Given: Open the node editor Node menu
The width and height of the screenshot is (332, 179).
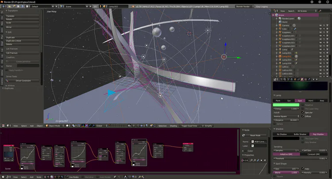Looking at the screenshot, I should coord(39,177).
